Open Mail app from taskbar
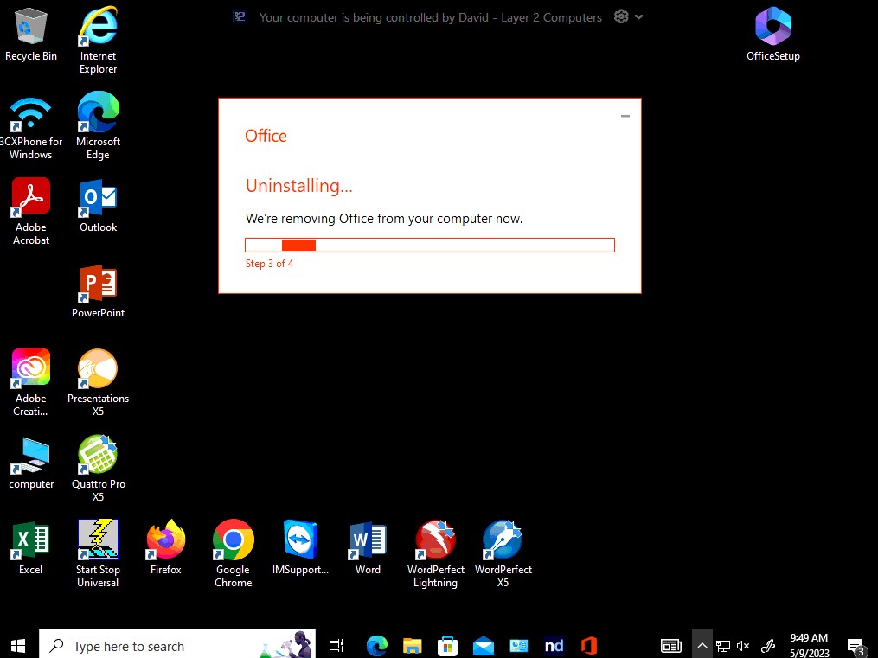This screenshot has width=878, height=658. pyautogui.click(x=483, y=646)
